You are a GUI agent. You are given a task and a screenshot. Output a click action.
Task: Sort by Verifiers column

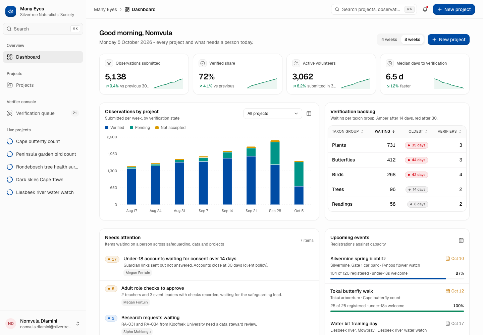coord(450,132)
